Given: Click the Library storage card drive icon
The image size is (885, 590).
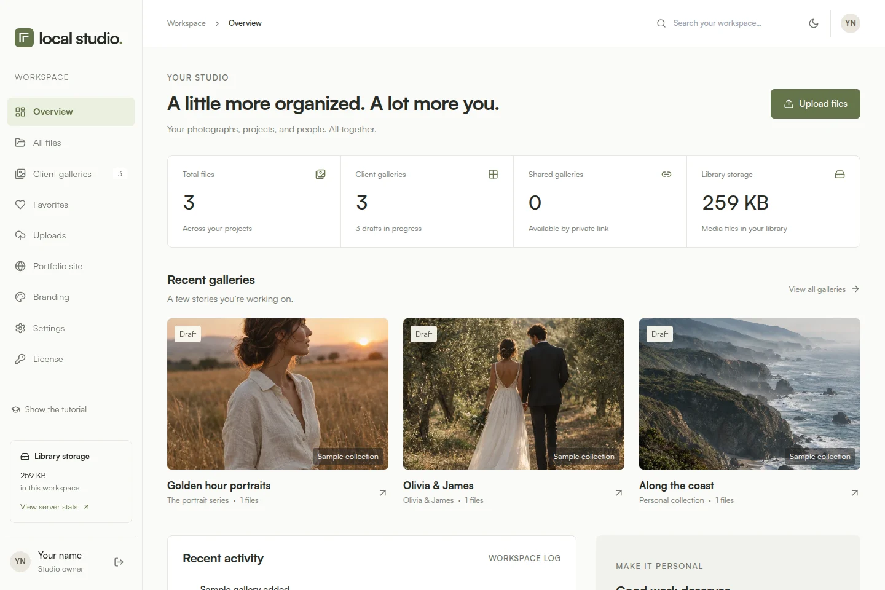Looking at the screenshot, I should [840, 175].
